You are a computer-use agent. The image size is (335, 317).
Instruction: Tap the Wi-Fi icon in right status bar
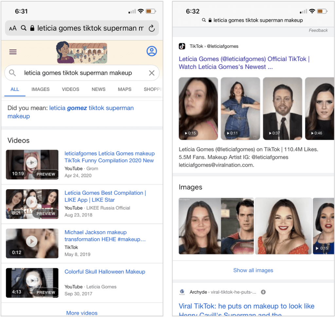click(312, 11)
